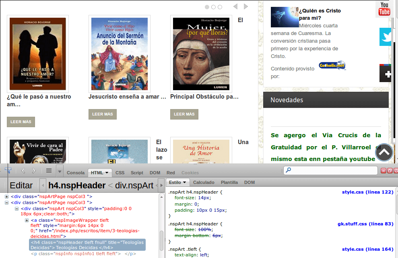Screen dimensions: 398x258
Task: Switch to the Calculado side tab
Action: tap(204, 182)
